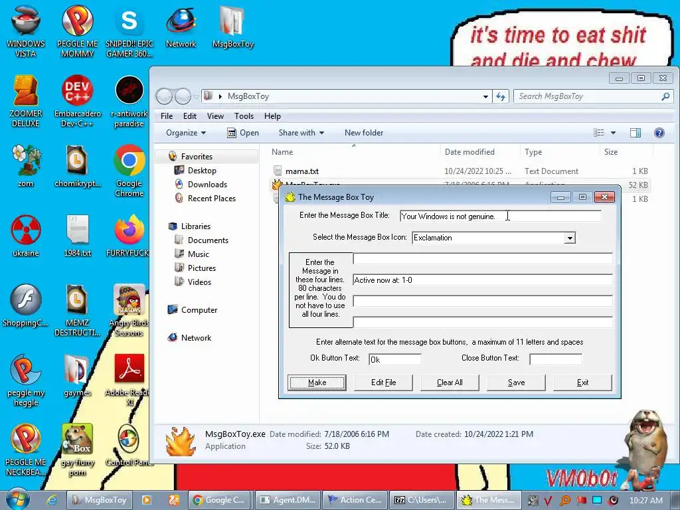680x510 pixels.
Task: Click the Search MsgBoxToy search box
Action: 593,96
